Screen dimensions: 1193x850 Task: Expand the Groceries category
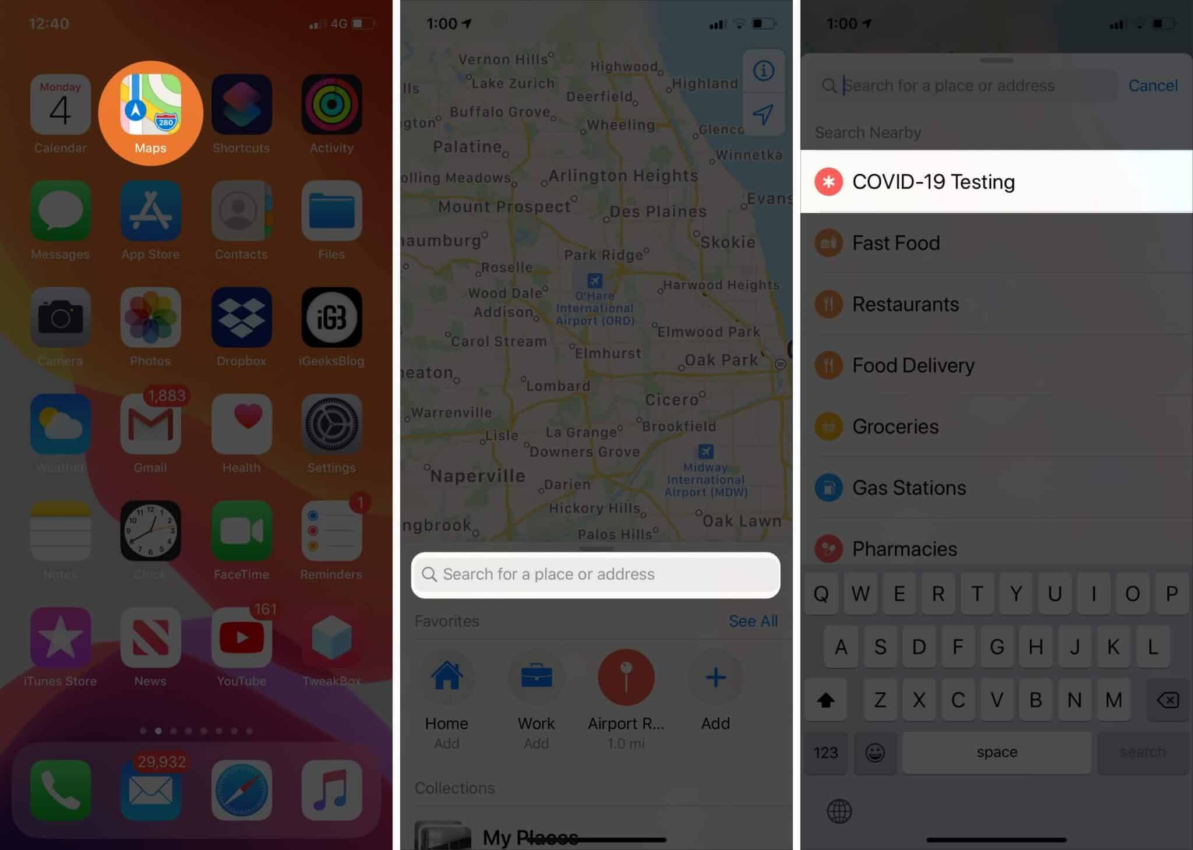[x=996, y=426]
